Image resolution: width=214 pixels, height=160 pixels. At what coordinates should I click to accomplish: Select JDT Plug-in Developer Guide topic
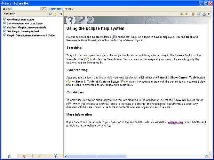coord(24,31)
